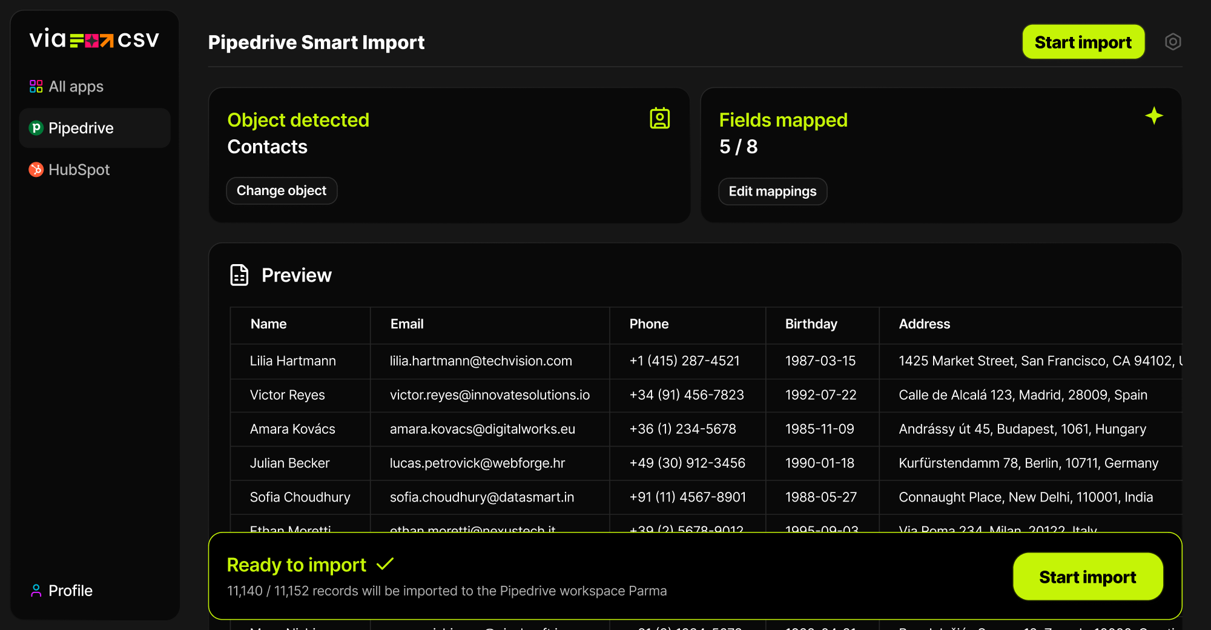The height and width of the screenshot is (630, 1211).
Task: Click birthday 1985-11-09
Action: [x=822, y=429]
